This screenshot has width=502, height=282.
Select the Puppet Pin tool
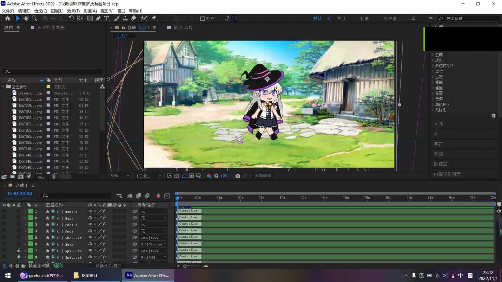click(x=154, y=19)
